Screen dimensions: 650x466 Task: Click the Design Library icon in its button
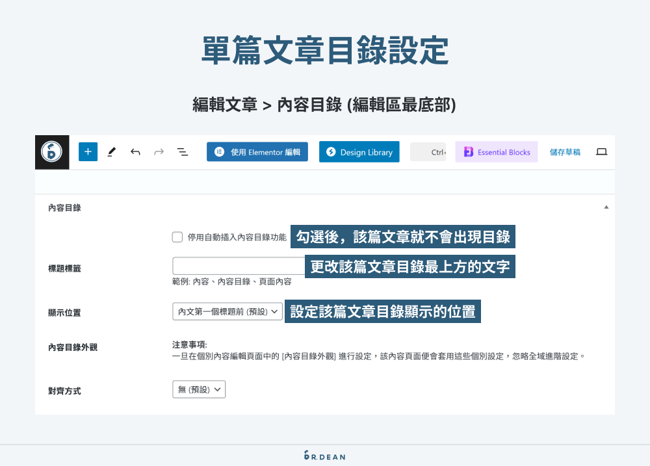click(x=332, y=151)
